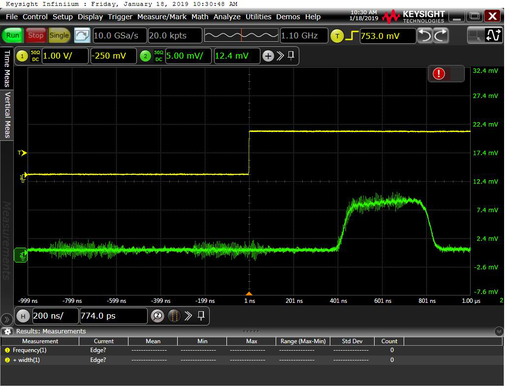Toggle channel 1 on or off
This screenshot has height=391, width=509.
tap(22, 56)
